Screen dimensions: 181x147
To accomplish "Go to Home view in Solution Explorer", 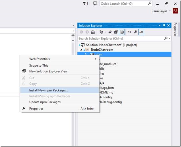I will (93, 32).
